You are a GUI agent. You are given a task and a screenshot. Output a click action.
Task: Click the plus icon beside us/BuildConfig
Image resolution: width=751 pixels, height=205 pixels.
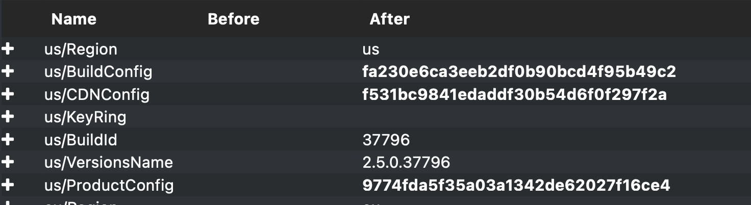[x=8, y=72]
